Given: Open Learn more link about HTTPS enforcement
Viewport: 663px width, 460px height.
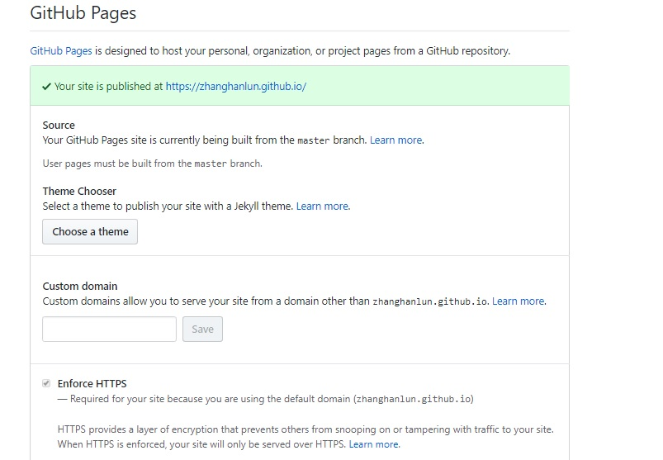Looking at the screenshot, I should pos(374,444).
